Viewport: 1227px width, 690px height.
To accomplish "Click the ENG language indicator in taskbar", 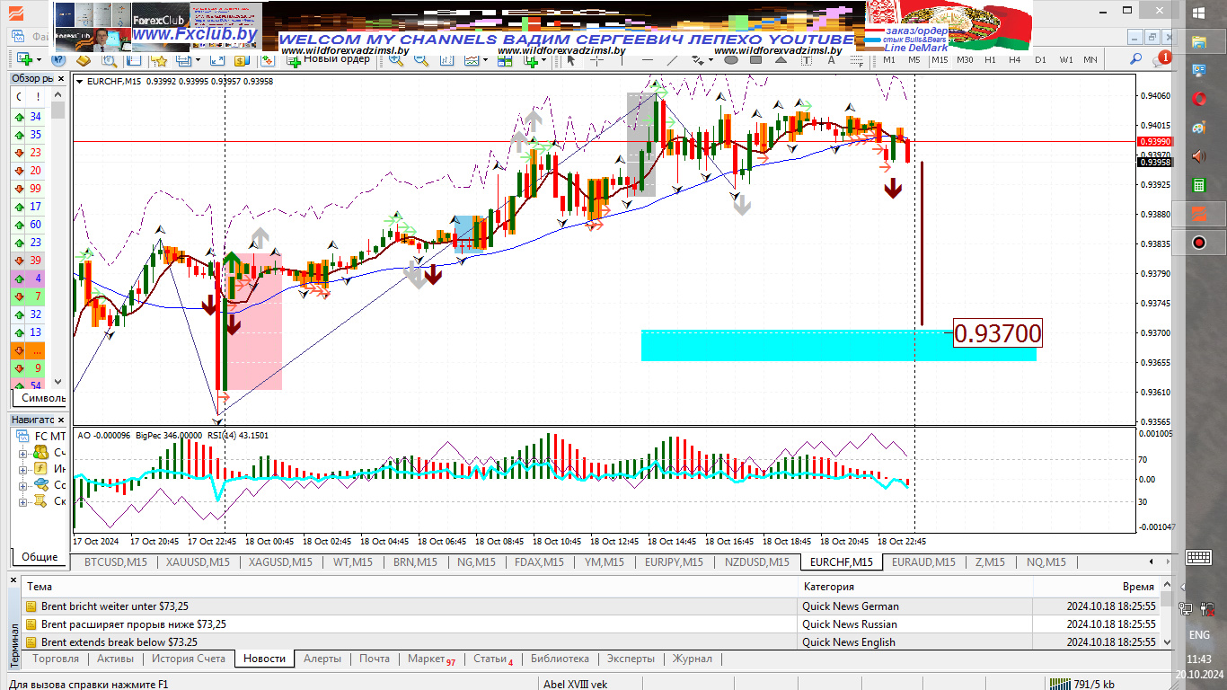I will click(1199, 635).
